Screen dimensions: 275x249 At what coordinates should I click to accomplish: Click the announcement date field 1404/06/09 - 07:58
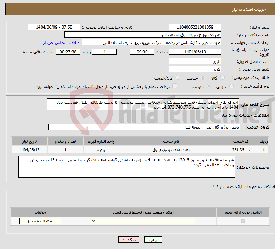pos(54,27)
